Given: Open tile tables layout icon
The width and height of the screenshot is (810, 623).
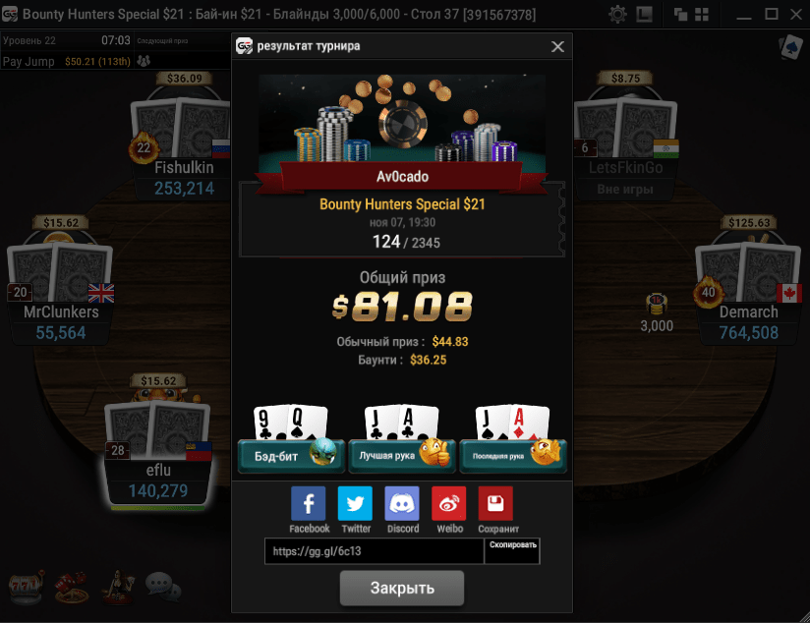Looking at the screenshot, I should [702, 14].
